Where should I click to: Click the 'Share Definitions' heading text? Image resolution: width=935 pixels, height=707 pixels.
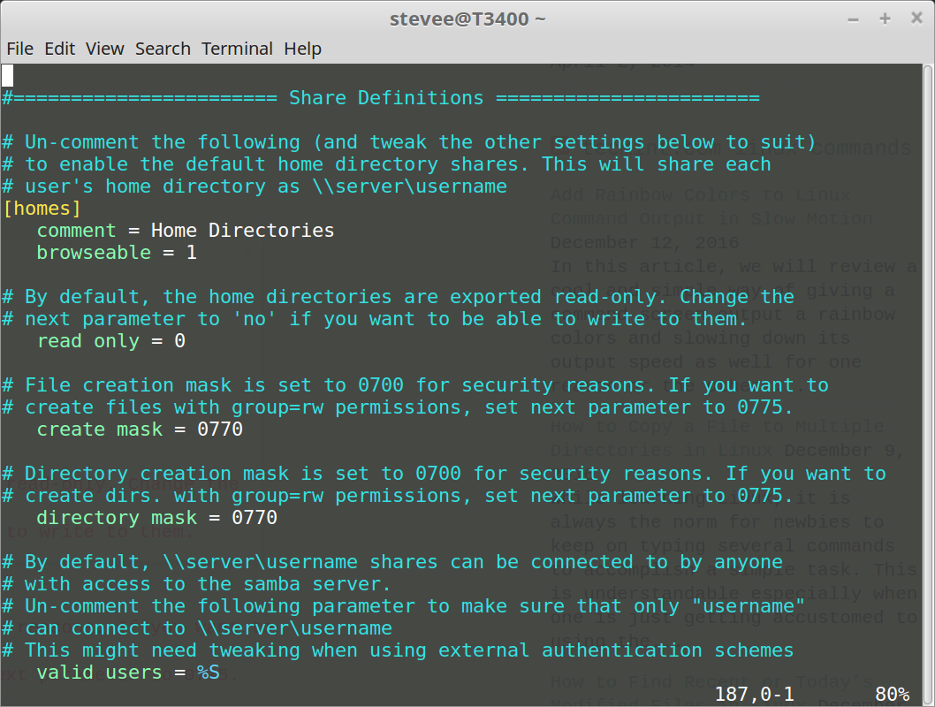point(386,98)
